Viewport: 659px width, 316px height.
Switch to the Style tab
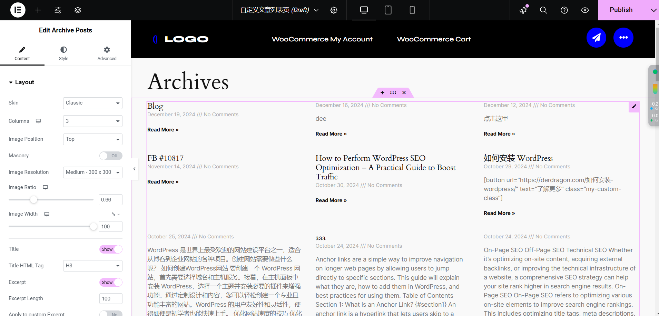63,53
